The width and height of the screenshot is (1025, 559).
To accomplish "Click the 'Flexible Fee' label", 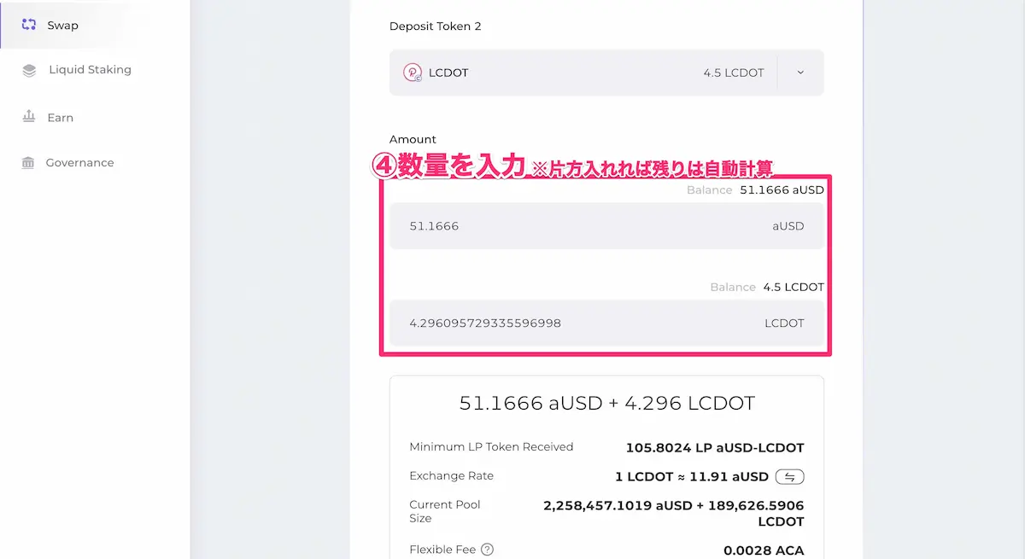I will [x=442, y=550].
